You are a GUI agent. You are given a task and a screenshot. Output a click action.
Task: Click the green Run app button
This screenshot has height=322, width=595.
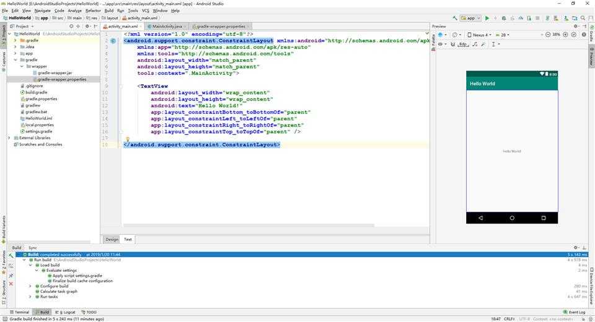pyautogui.click(x=487, y=18)
